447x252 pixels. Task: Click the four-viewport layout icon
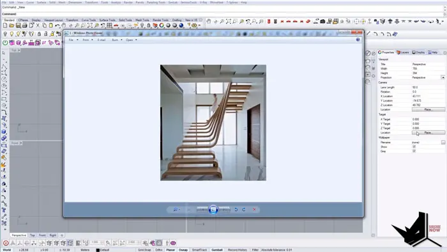(x=109, y=26)
